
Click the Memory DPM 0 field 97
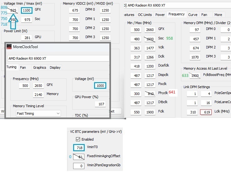[195, 30]
